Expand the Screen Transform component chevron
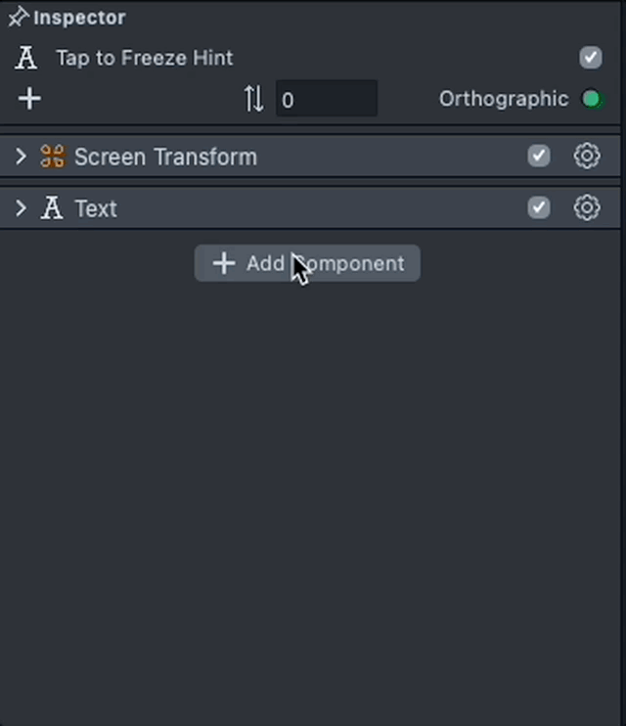626x726 pixels. [21, 157]
